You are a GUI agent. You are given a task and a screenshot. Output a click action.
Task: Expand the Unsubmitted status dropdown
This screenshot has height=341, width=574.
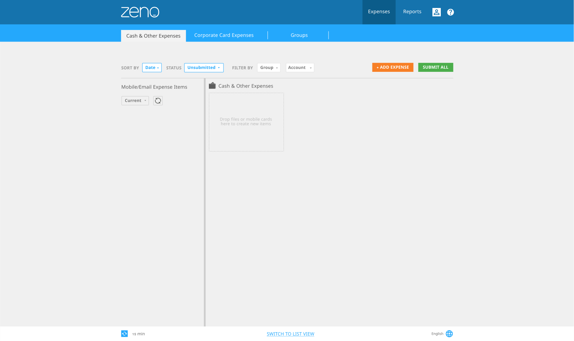[204, 68]
